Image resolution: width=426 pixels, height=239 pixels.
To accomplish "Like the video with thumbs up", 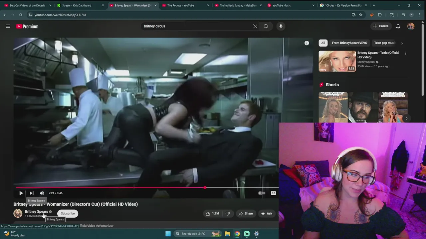I will [212, 213].
